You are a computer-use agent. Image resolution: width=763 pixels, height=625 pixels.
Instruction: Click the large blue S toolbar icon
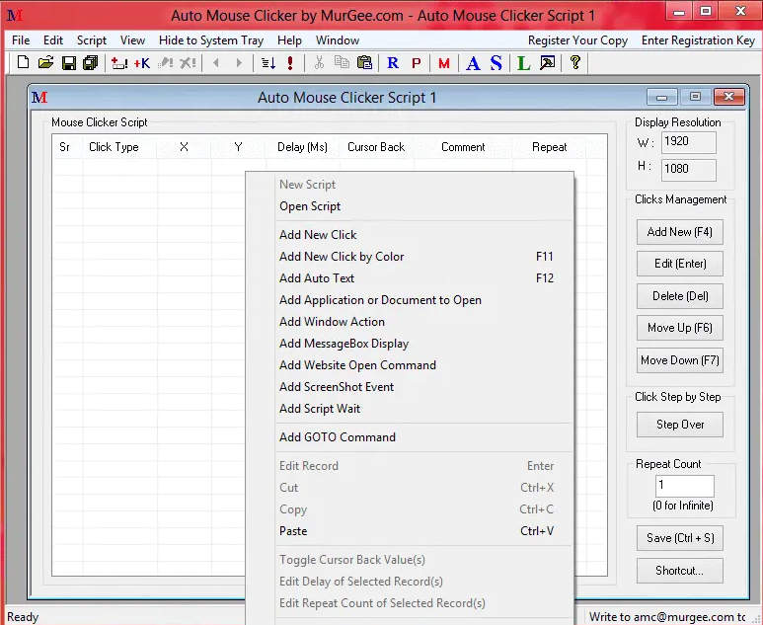[x=496, y=63]
